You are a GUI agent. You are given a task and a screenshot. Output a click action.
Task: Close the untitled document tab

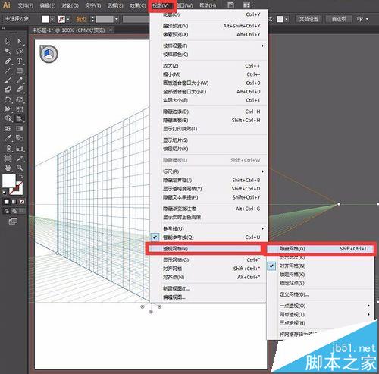(x=111, y=30)
